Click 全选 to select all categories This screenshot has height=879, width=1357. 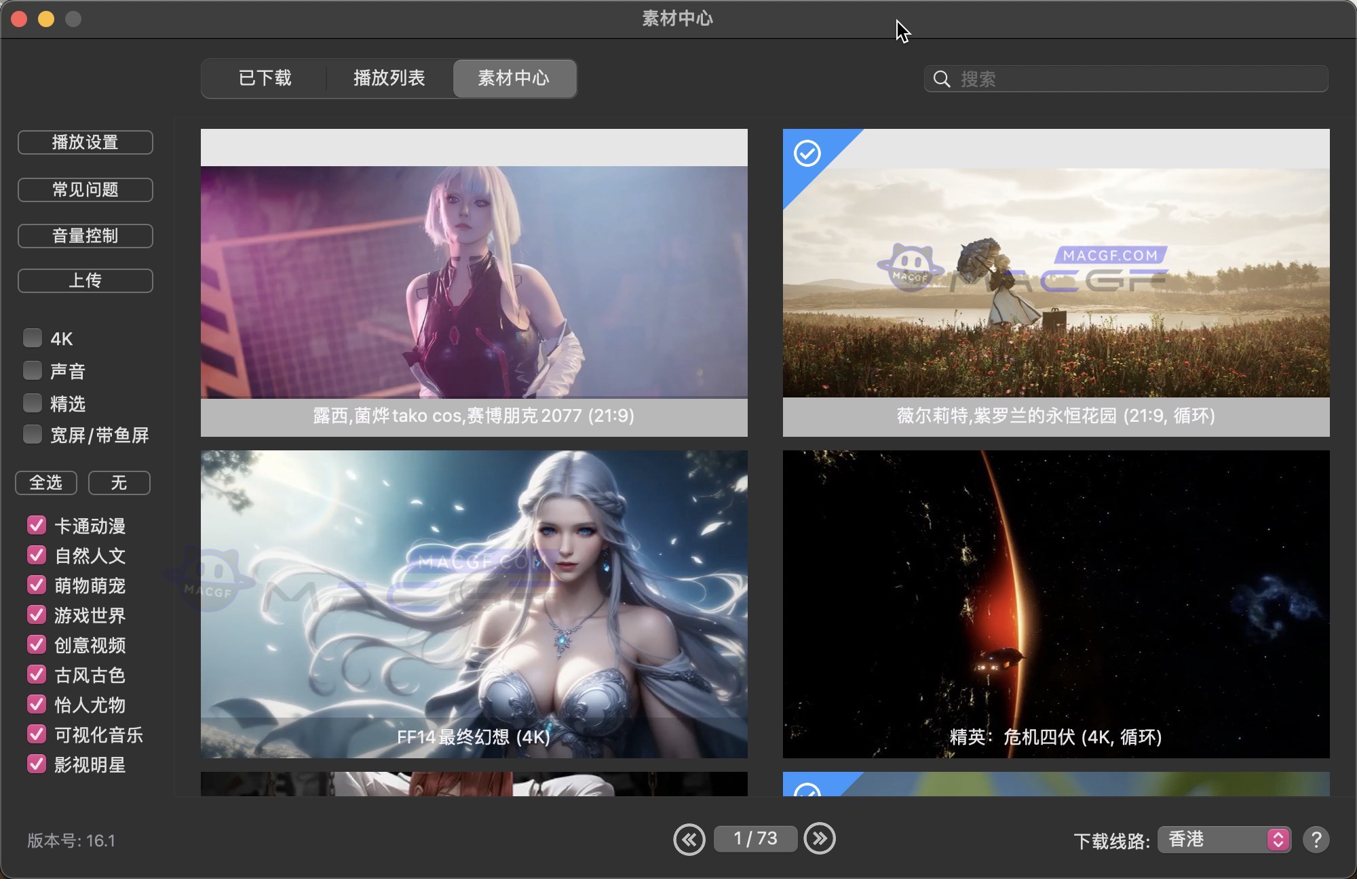pyautogui.click(x=45, y=483)
